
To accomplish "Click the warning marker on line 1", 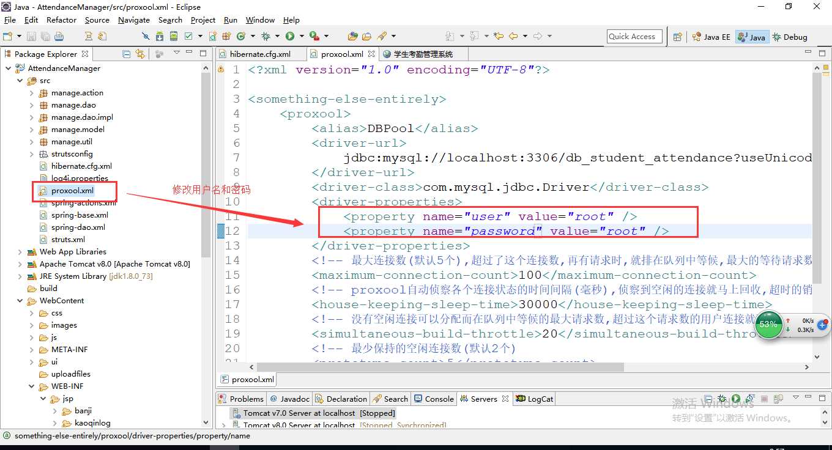I will 221,69.
